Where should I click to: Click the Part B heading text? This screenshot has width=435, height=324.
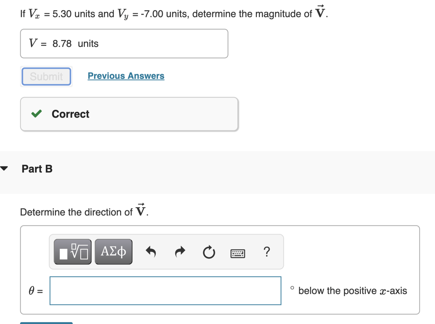tap(37, 169)
